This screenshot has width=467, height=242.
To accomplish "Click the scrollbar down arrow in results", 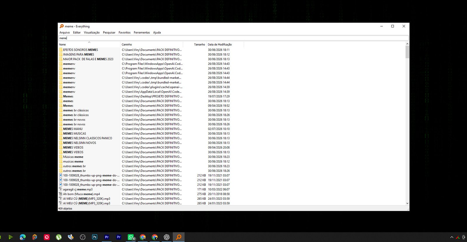I will point(407,203).
